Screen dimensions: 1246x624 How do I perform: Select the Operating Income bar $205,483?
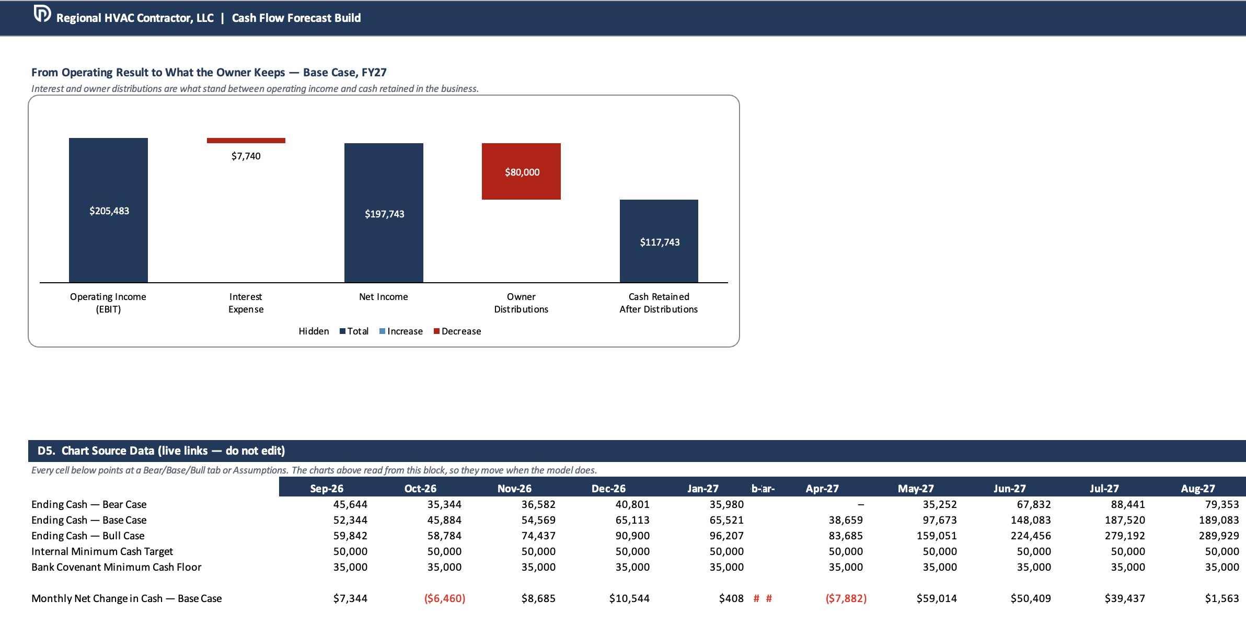[108, 210]
